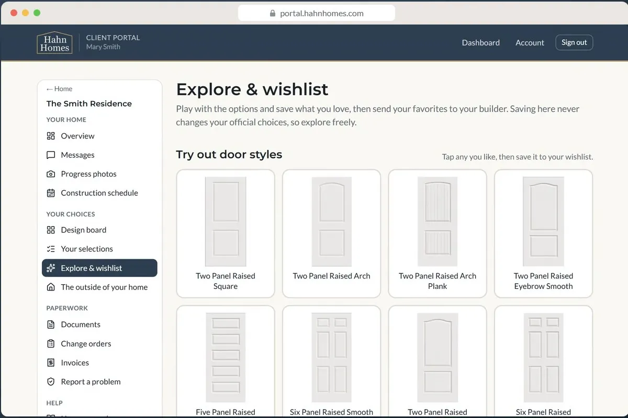The image size is (628, 418).
Task: Open Progress photos
Action: 99,174
